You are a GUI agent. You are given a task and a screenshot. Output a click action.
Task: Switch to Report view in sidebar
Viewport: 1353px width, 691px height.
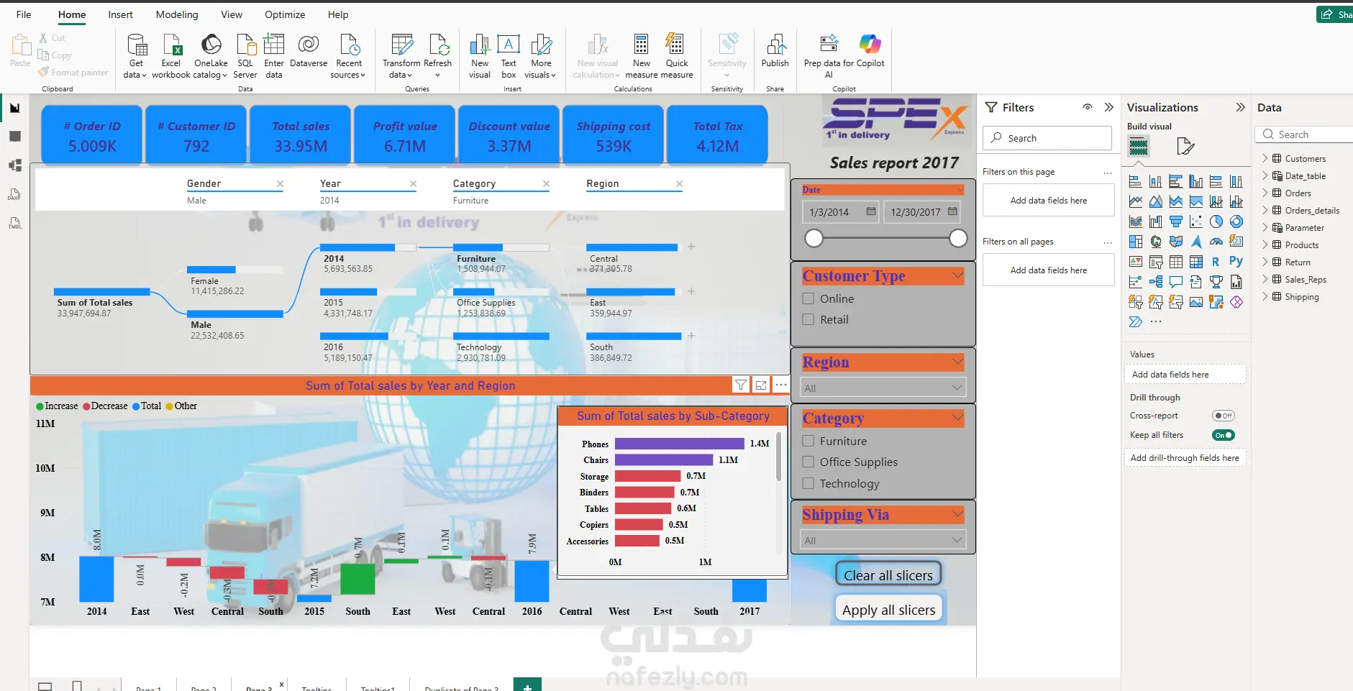point(15,108)
